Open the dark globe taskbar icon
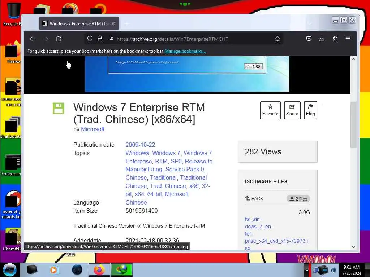This screenshot has height=277, width=370. click(x=77, y=270)
